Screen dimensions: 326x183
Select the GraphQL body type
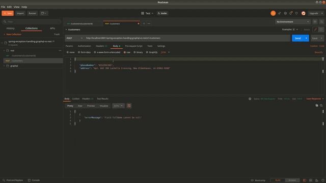pyautogui.click(x=152, y=52)
